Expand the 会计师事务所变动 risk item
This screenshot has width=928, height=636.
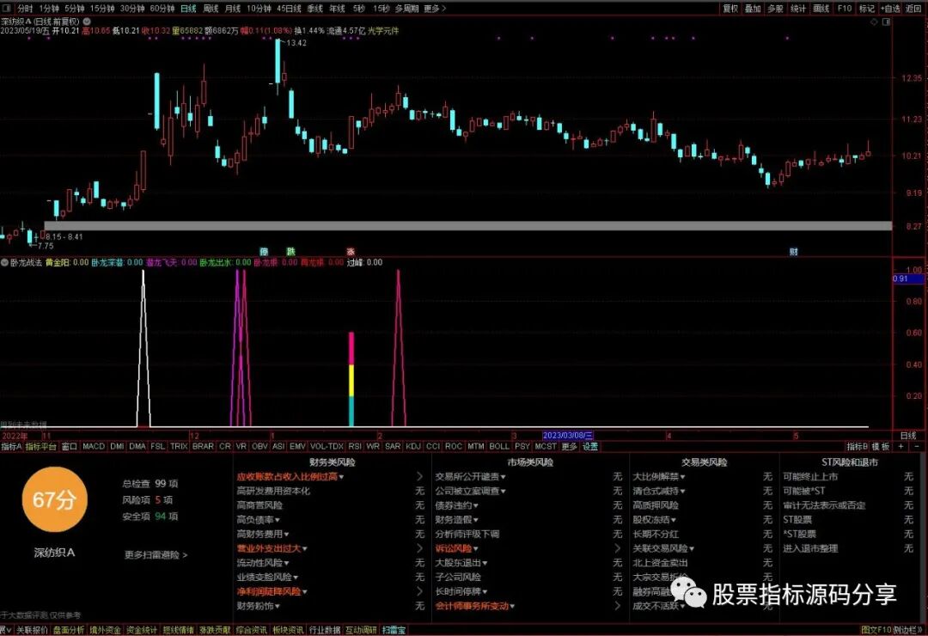474,606
